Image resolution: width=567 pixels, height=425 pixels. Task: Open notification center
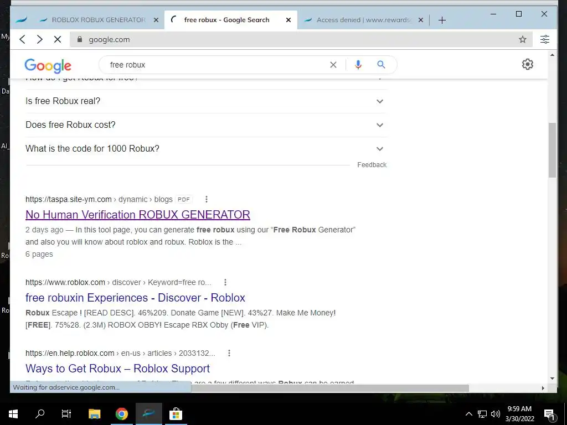pyautogui.click(x=550, y=414)
